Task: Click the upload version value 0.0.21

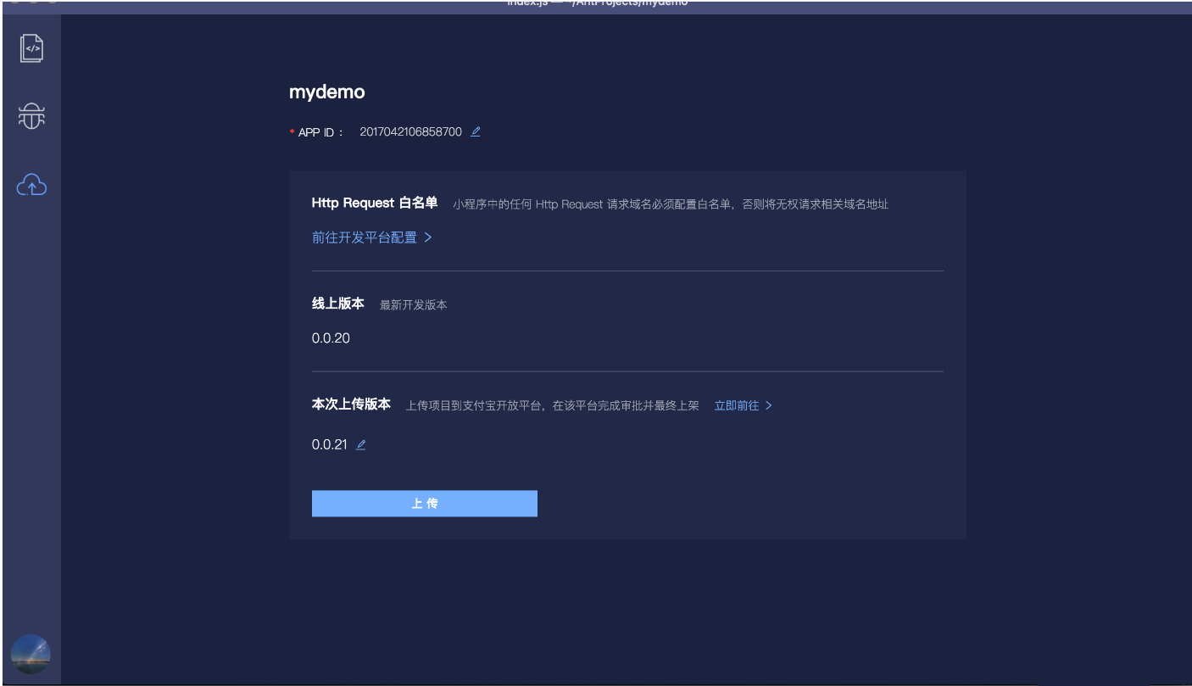Action: 330,444
